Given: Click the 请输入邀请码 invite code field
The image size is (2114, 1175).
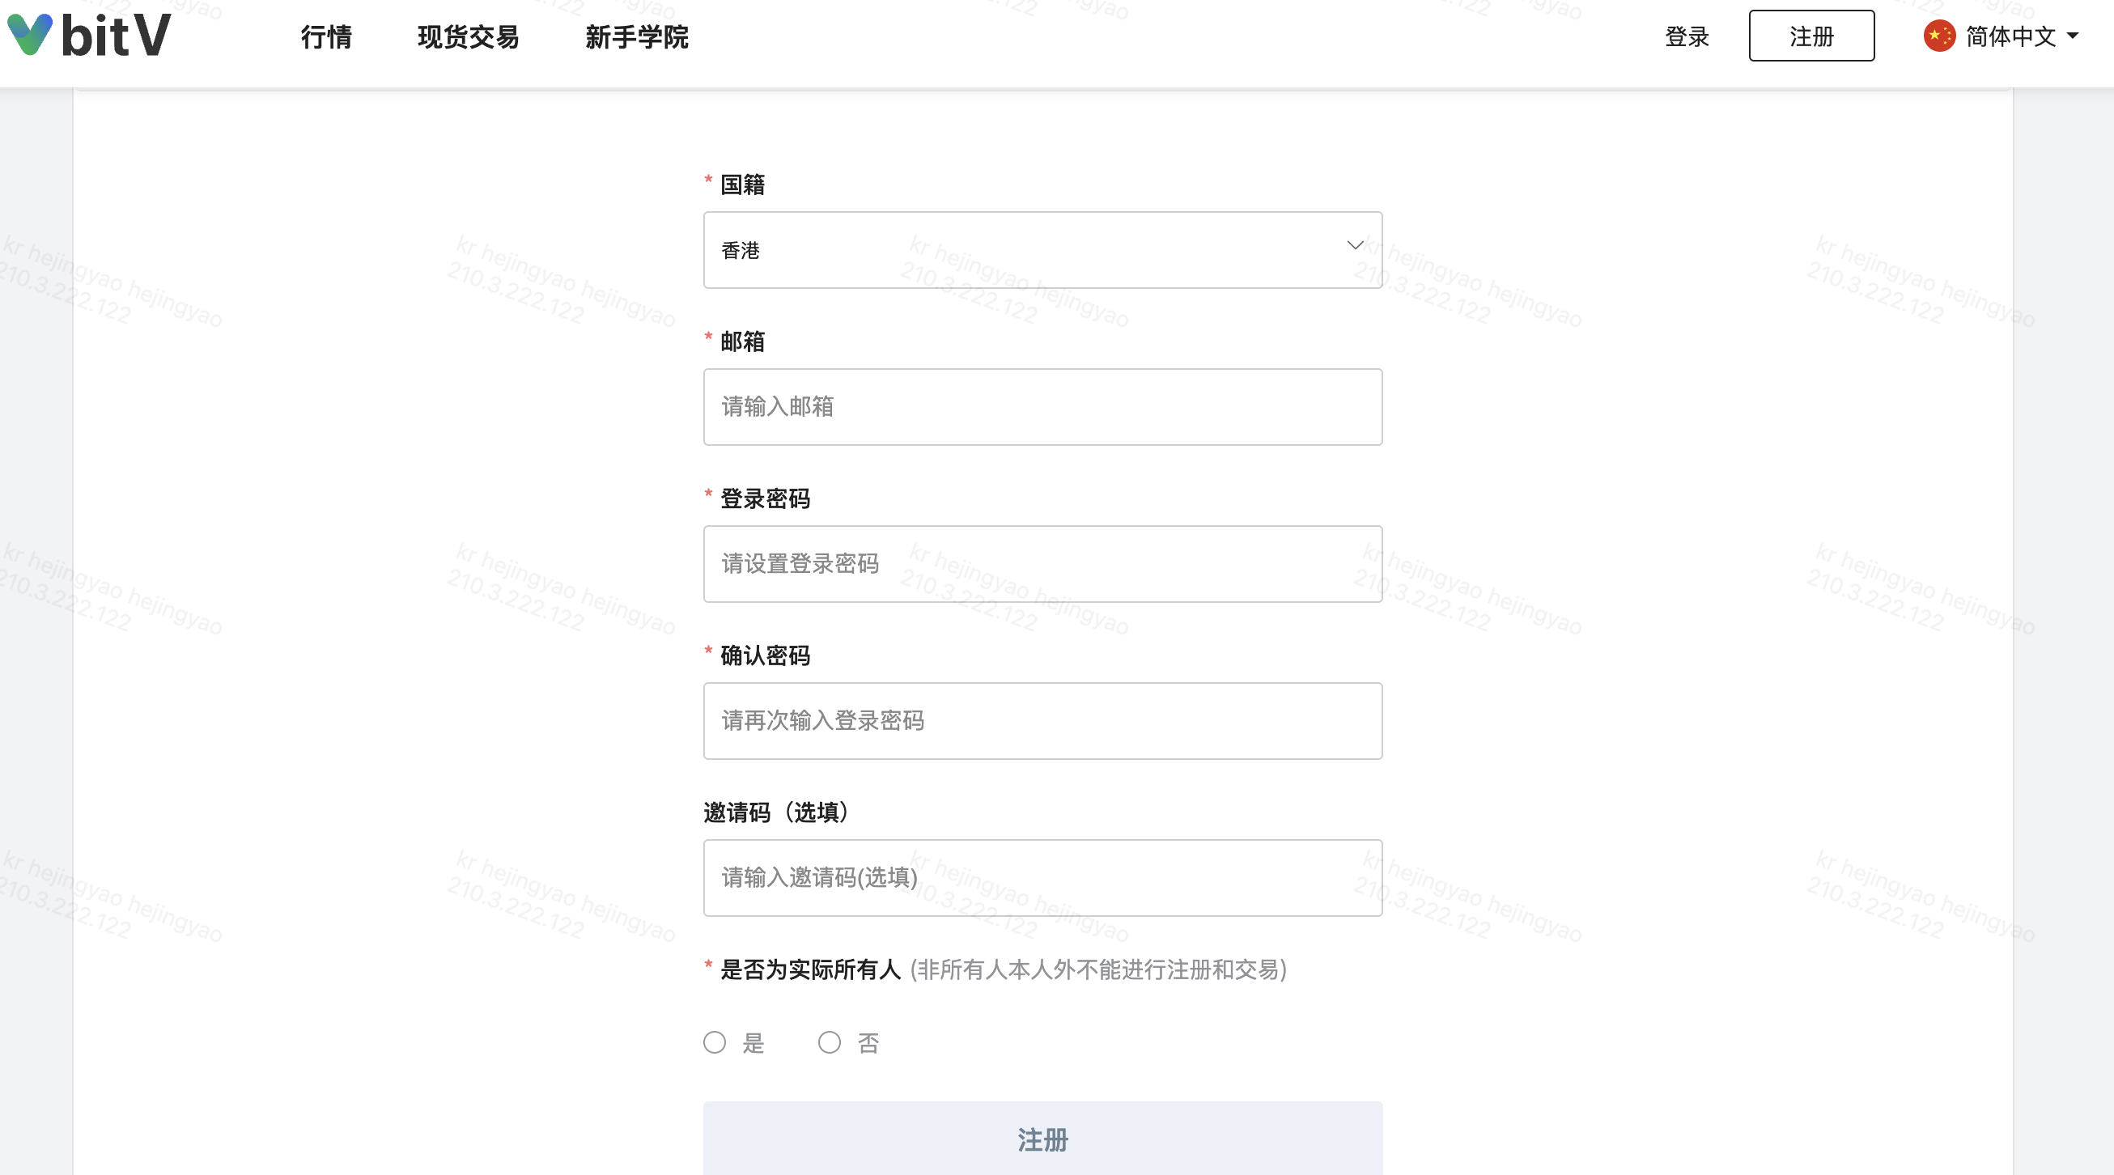Looking at the screenshot, I should click(1042, 879).
